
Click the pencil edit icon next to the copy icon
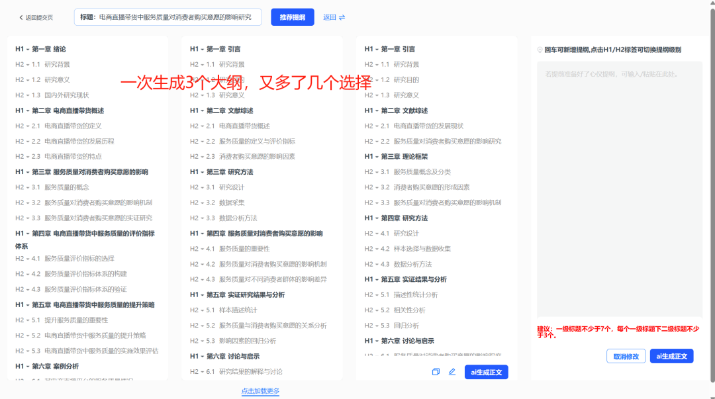click(452, 372)
